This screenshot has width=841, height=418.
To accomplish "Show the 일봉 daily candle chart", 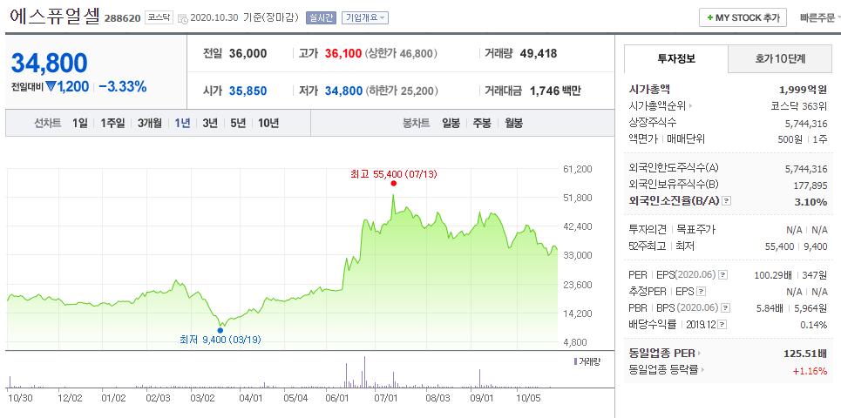I will coord(451,123).
